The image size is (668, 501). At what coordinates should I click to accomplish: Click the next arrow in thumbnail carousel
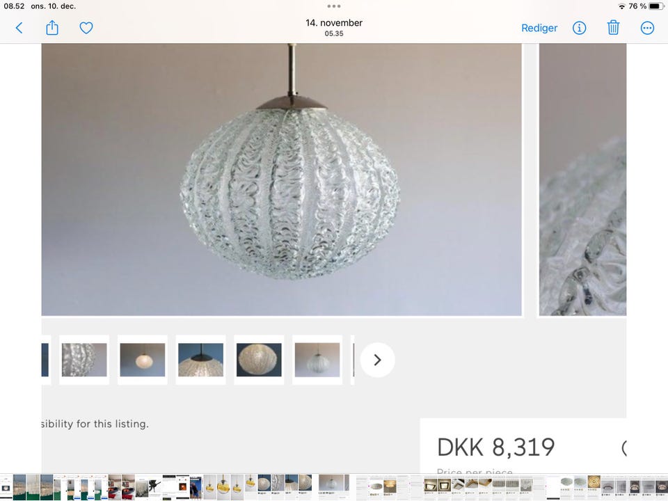pyautogui.click(x=377, y=360)
